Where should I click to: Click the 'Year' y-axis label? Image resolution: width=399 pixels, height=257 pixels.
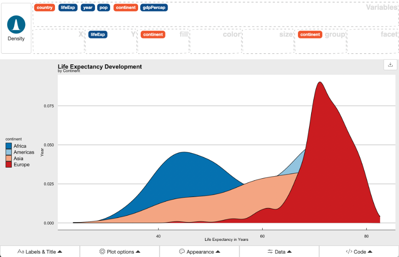tap(42, 152)
